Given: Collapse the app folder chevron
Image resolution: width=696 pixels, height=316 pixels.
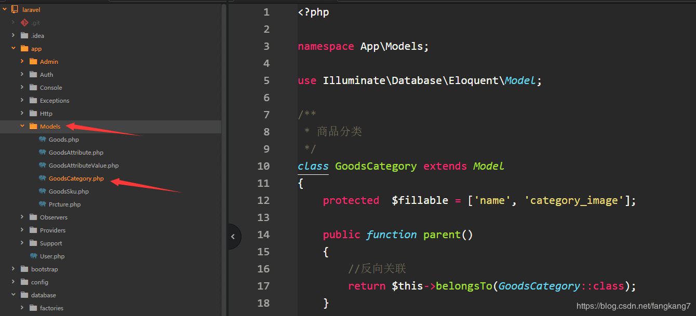Looking at the screenshot, I should click(x=14, y=48).
